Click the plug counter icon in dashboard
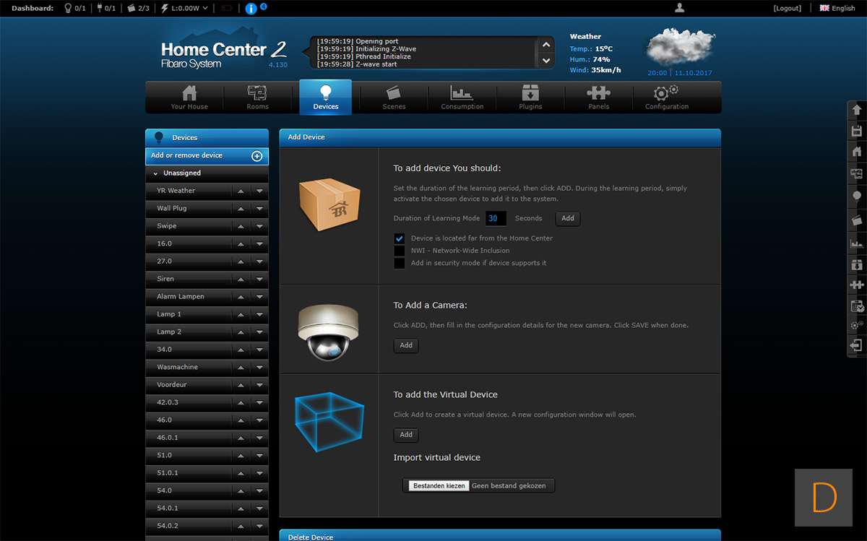 99,8
